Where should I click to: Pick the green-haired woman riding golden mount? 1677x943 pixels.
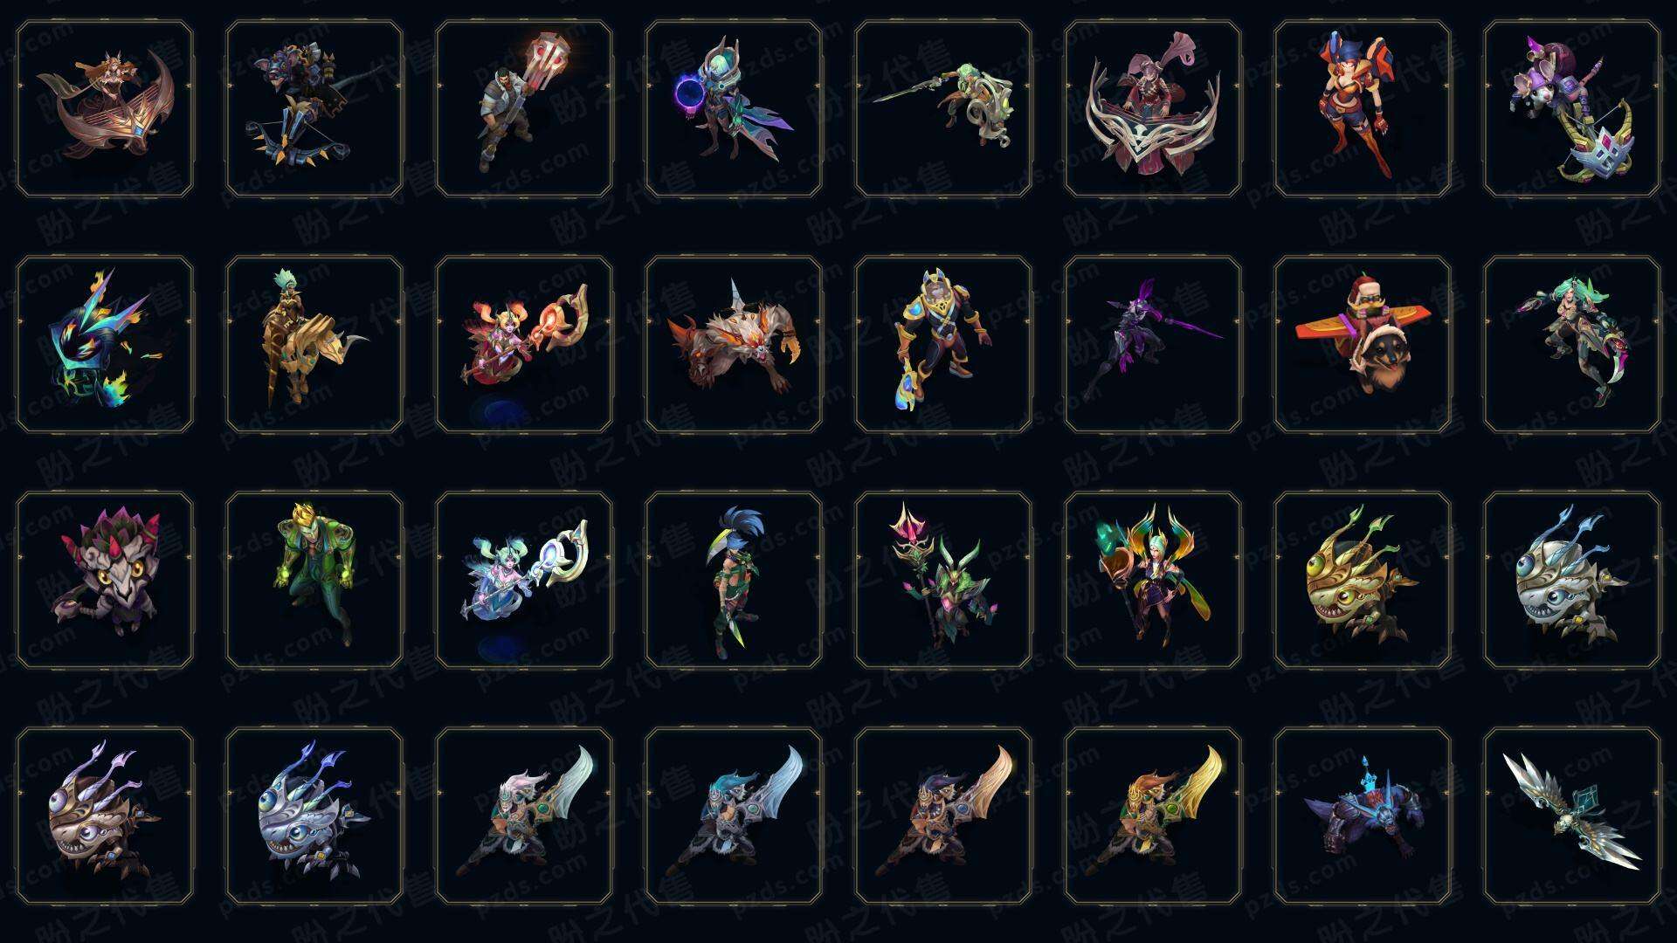point(314,345)
